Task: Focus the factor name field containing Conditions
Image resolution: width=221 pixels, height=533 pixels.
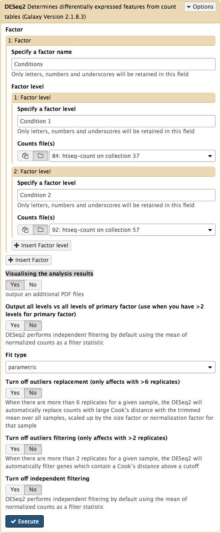Action: (113, 64)
